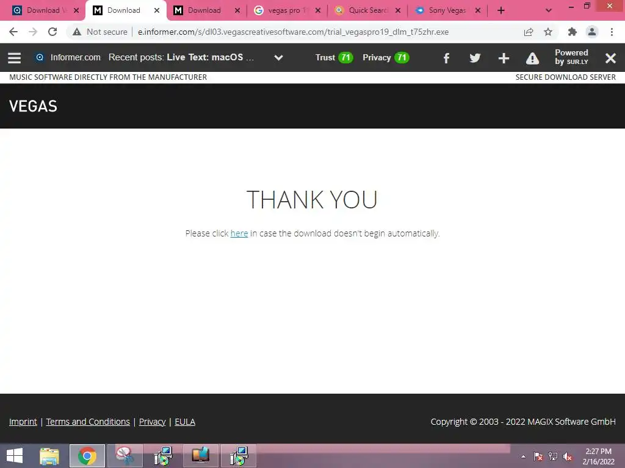Close the Sony Vegas tab

[x=478, y=11]
